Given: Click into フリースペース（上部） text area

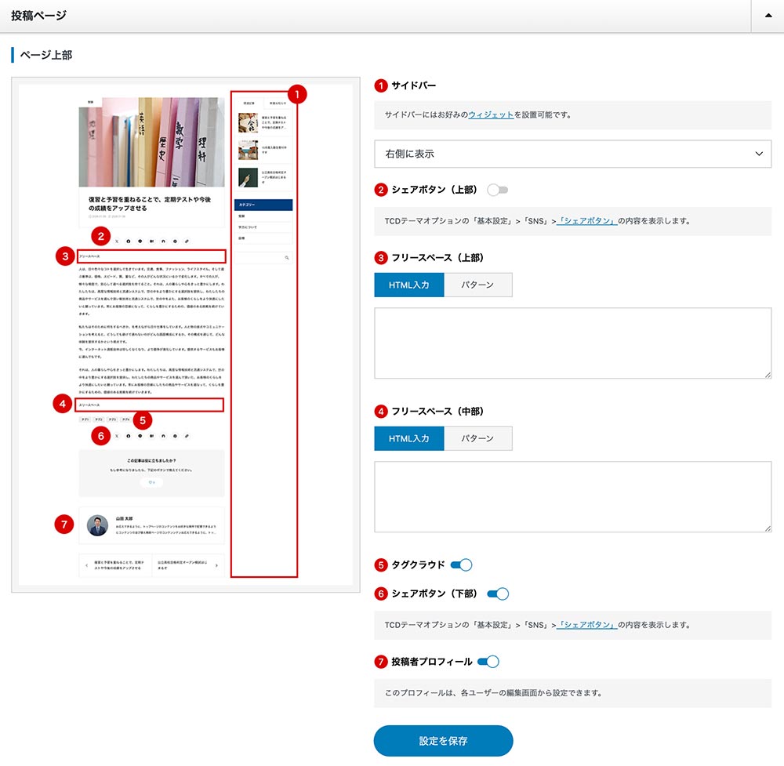Looking at the screenshot, I should [573, 343].
